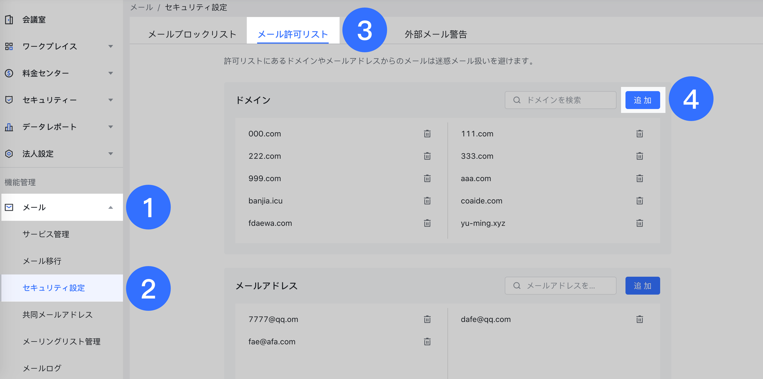
Task: Delete the dafe@qq.com address entry
Action: coord(639,319)
